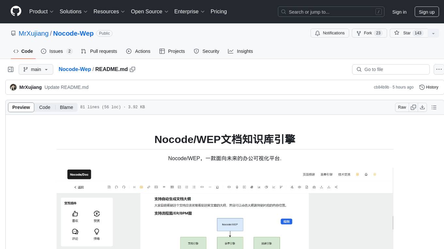Click the Nocode/Doc logo in README image

pyautogui.click(x=79, y=174)
